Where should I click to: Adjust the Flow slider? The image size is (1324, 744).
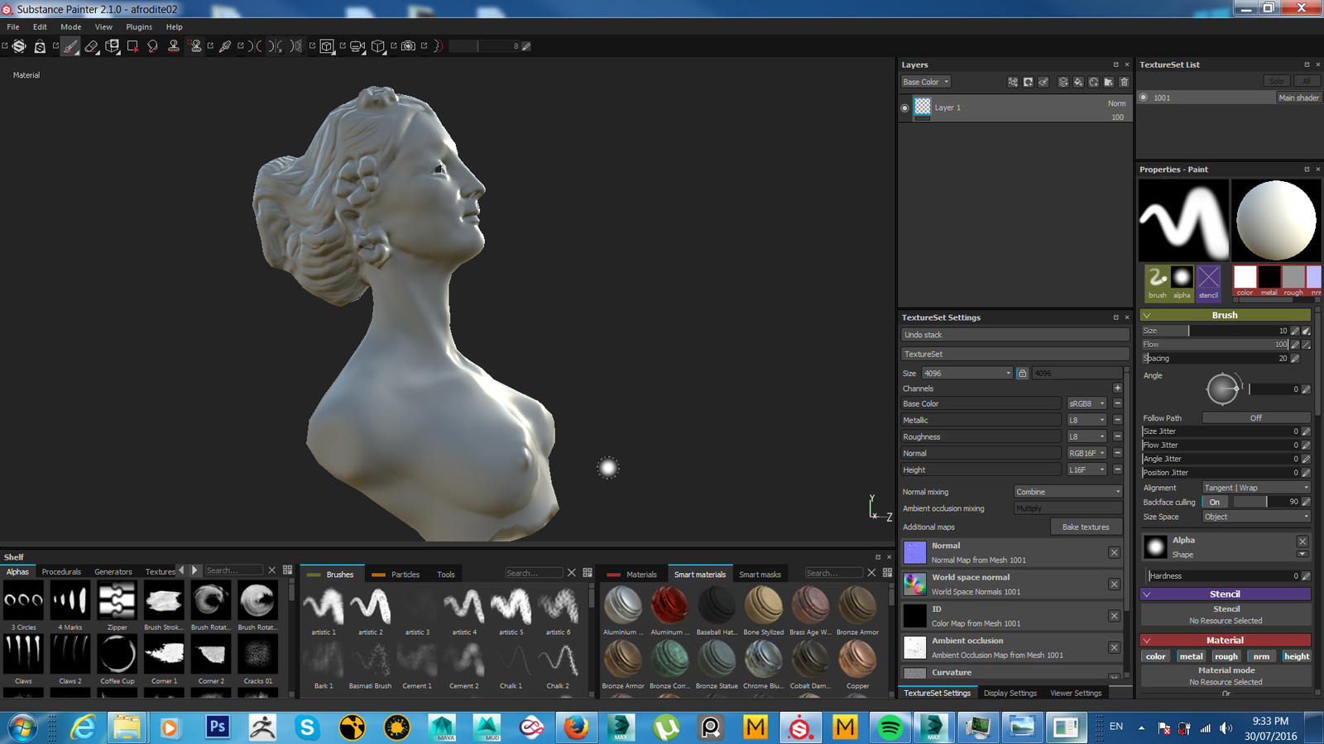1216,345
